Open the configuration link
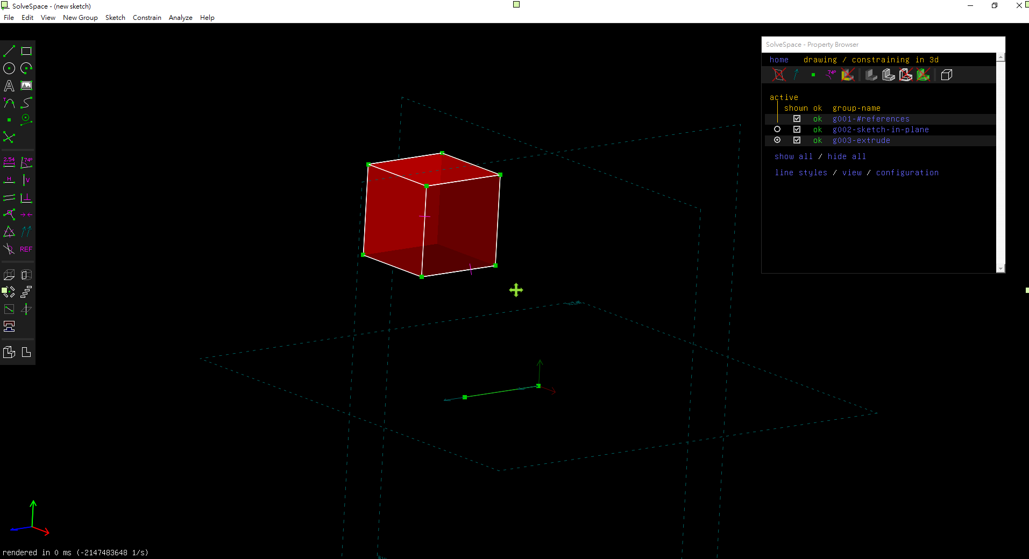The image size is (1029, 559). [907, 173]
